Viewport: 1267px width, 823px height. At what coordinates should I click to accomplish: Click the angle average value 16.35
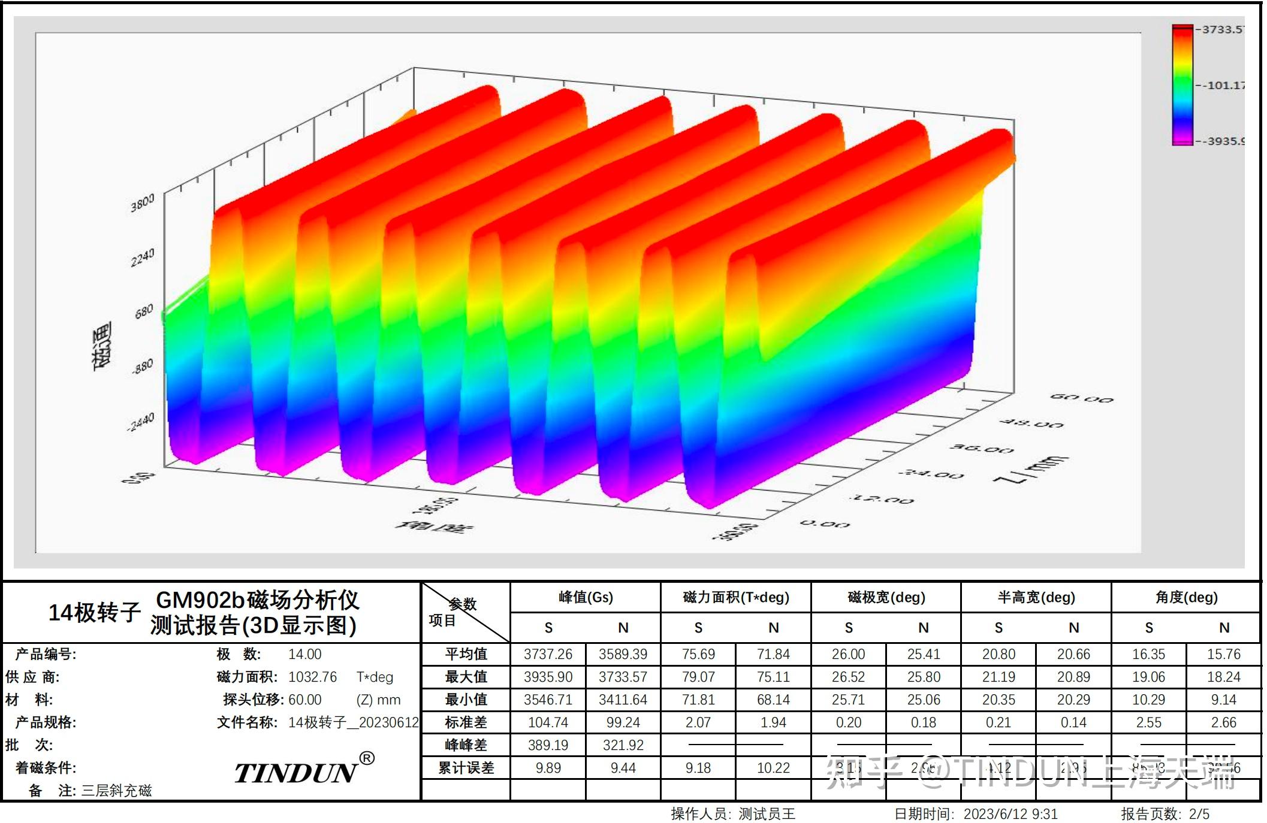(x=1149, y=654)
